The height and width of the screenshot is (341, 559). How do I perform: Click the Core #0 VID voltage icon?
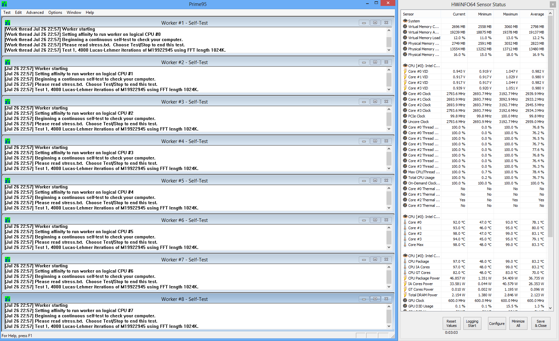point(405,71)
